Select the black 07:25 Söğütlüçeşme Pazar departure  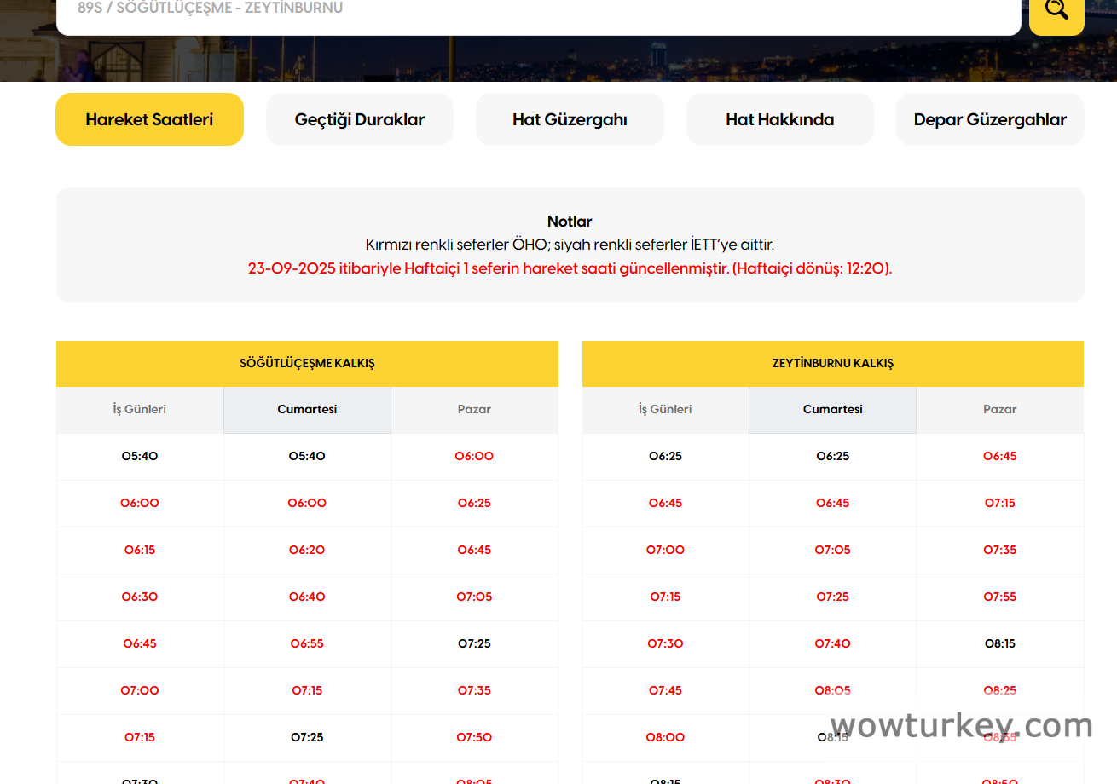click(x=474, y=643)
